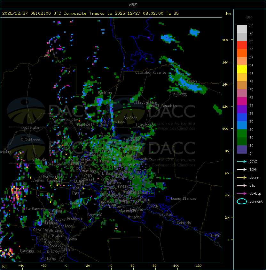
Task: Click the 'Potrerillos' place label
Action: (x=53, y=177)
